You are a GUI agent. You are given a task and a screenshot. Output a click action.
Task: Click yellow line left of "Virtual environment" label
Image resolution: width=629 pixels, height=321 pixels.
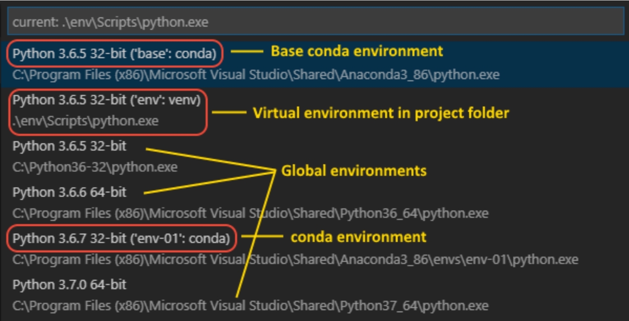click(229, 112)
